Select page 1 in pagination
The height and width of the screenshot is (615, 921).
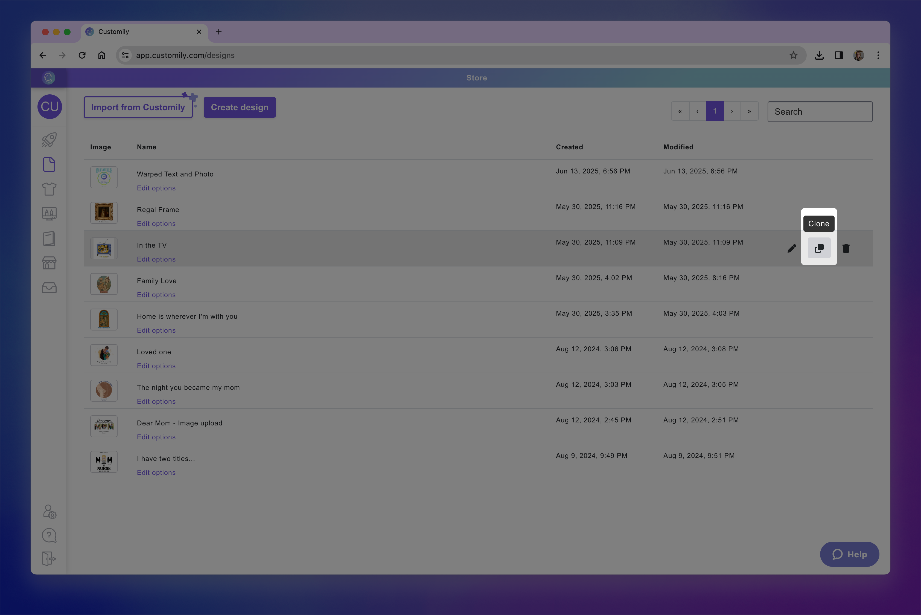pos(714,111)
